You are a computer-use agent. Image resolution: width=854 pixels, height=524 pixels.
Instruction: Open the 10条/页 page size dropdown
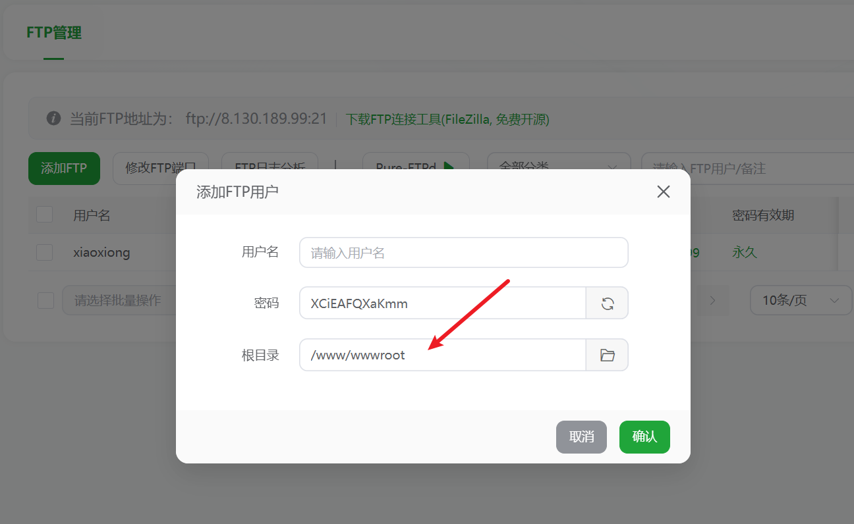[801, 300]
